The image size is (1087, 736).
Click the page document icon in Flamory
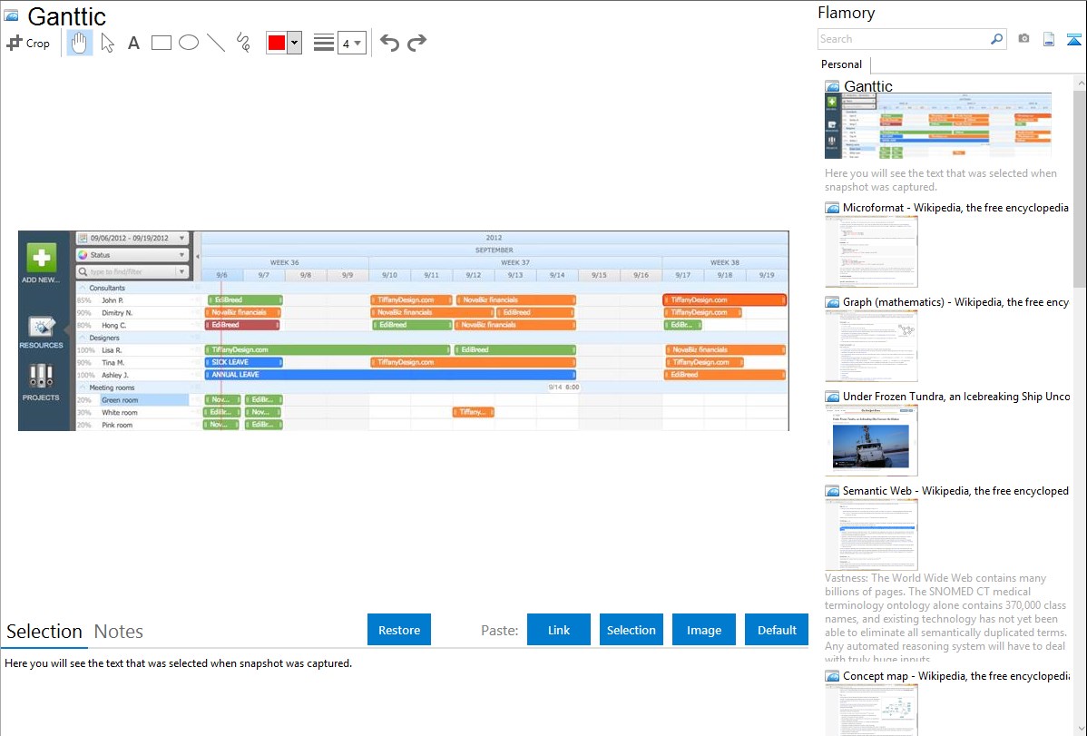coord(1049,39)
